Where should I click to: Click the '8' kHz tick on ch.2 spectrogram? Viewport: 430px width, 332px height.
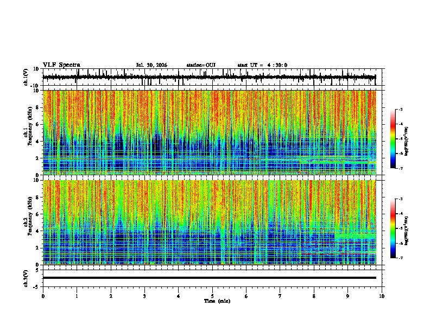click(37, 197)
